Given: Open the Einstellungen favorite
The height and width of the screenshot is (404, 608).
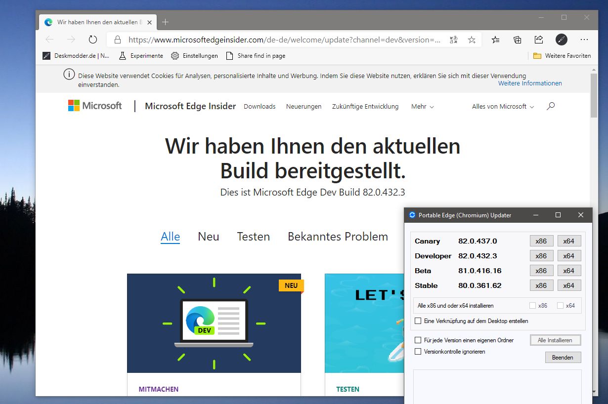Looking at the screenshot, I should point(194,56).
